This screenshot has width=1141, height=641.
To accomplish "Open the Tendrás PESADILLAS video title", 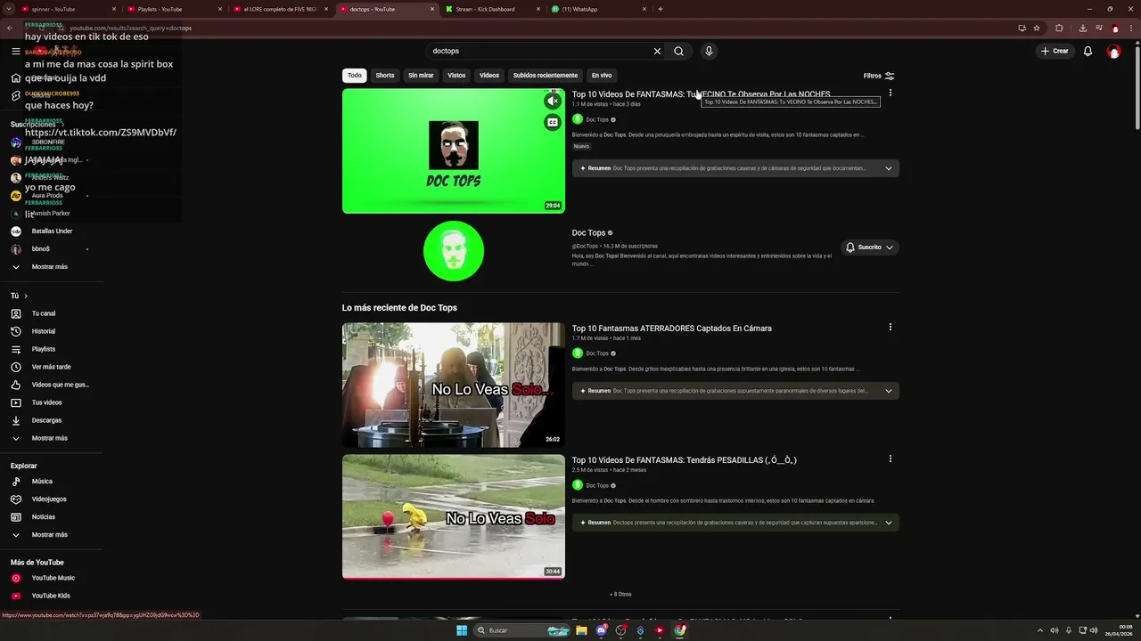I will click(x=684, y=460).
